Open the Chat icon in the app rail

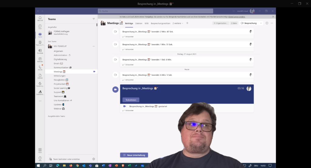(40, 27)
